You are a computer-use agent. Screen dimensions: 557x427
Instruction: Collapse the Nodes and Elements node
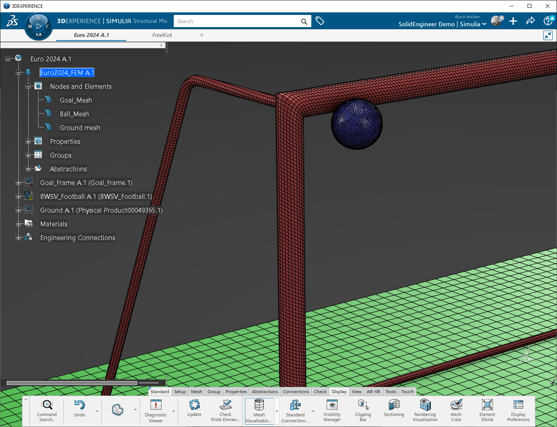tap(28, 86)
